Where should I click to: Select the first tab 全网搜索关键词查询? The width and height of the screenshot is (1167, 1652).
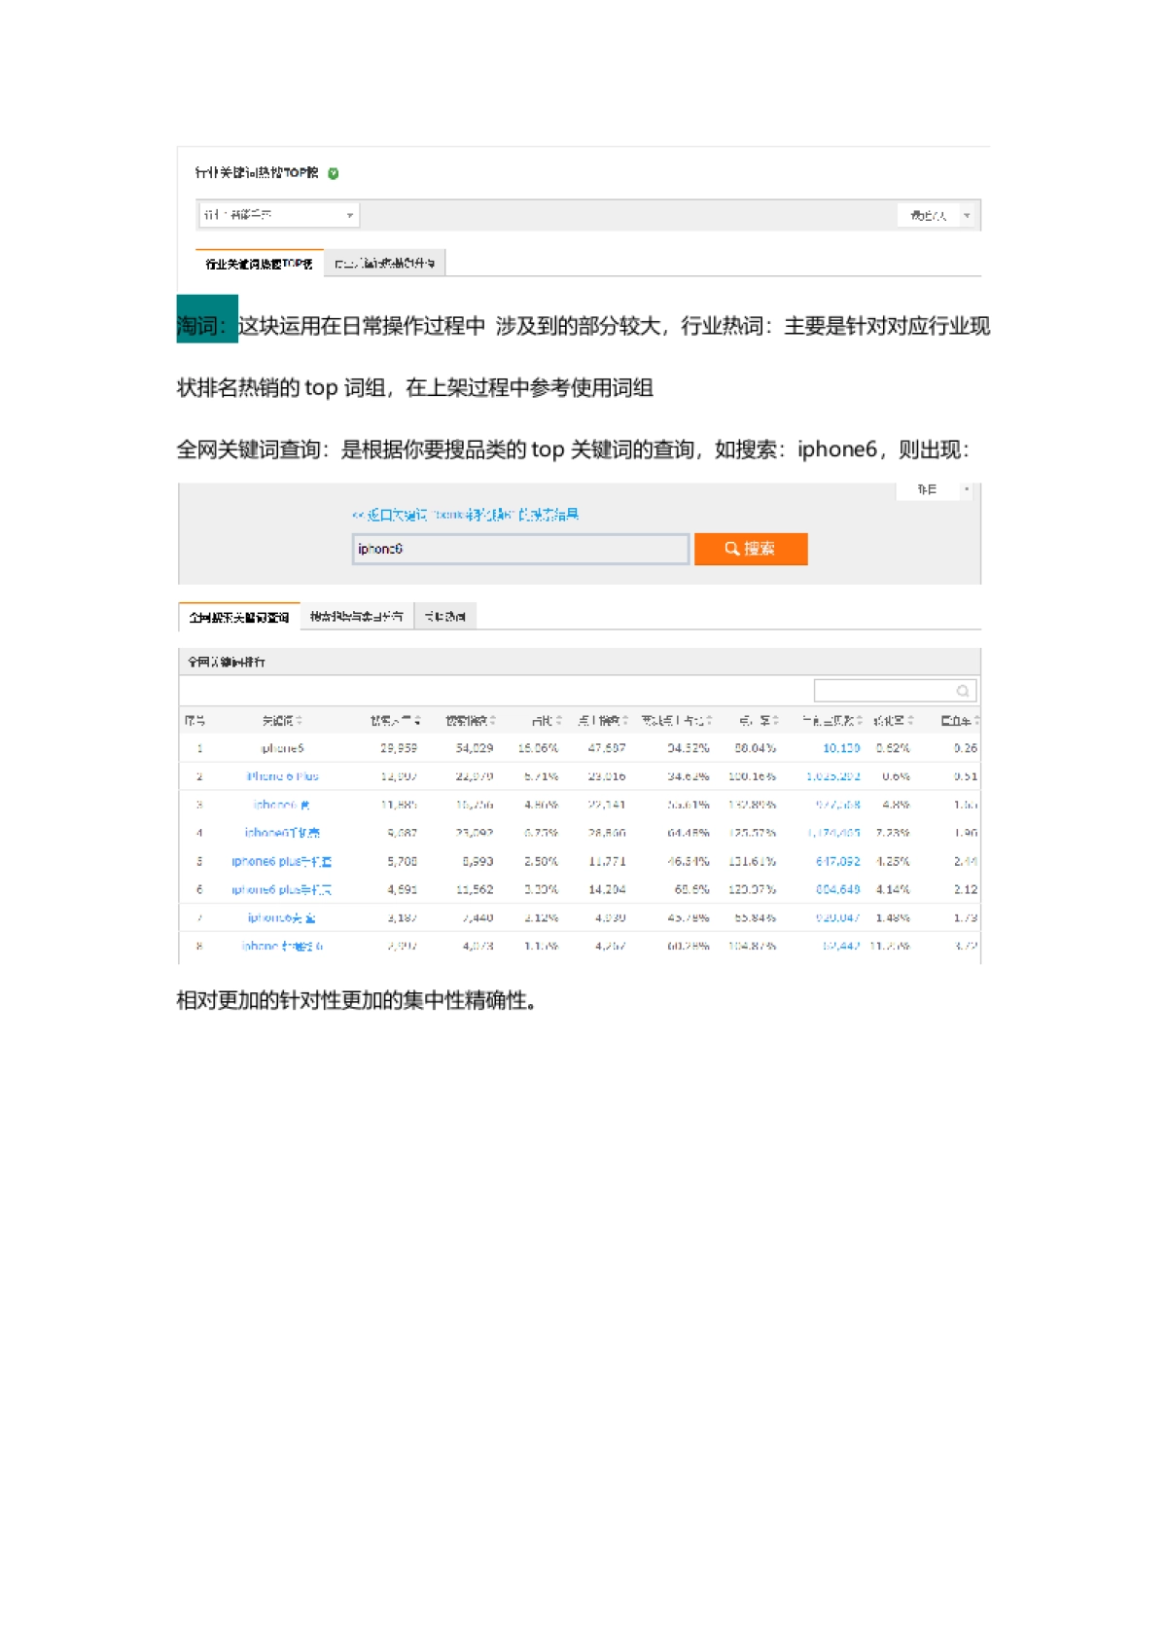pyautogui.click(x=239, y=617)
